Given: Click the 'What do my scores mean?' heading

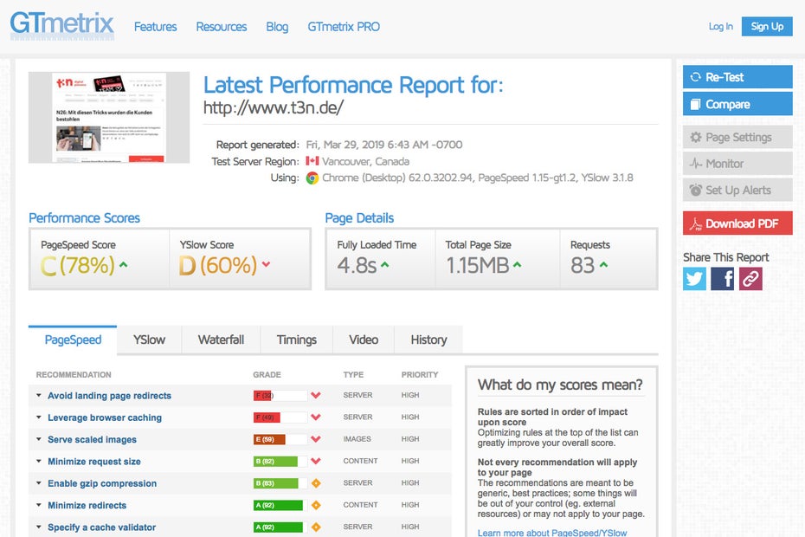Looking at the screenshot, I should click(560, 385).
